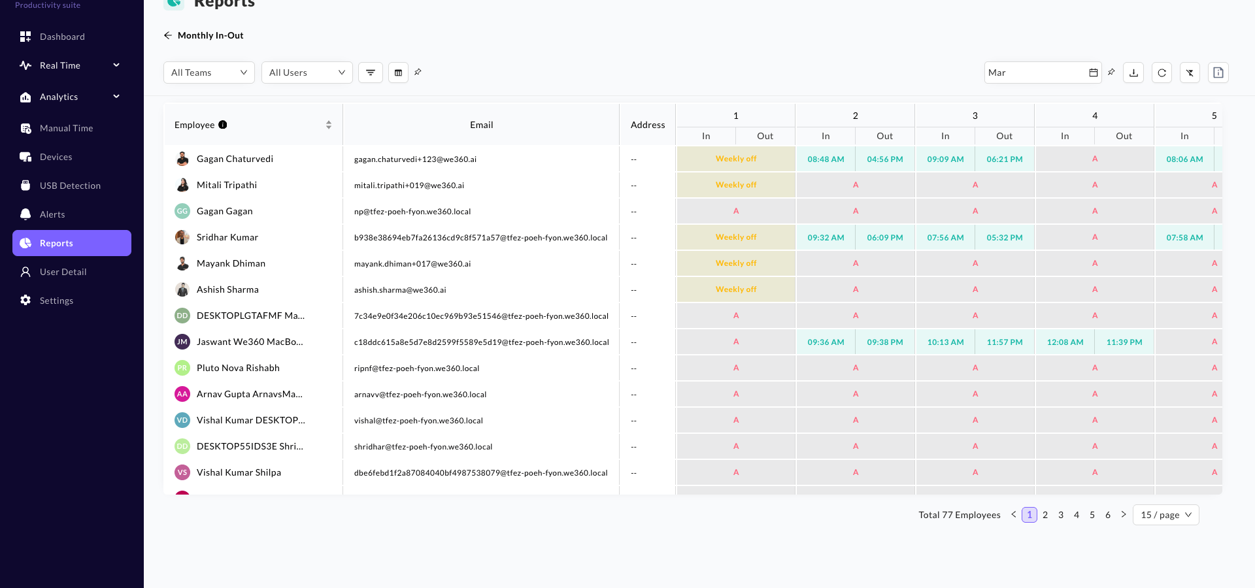Open USB Detection in the sidebar

pyautogui.click(x=72, y=186)
